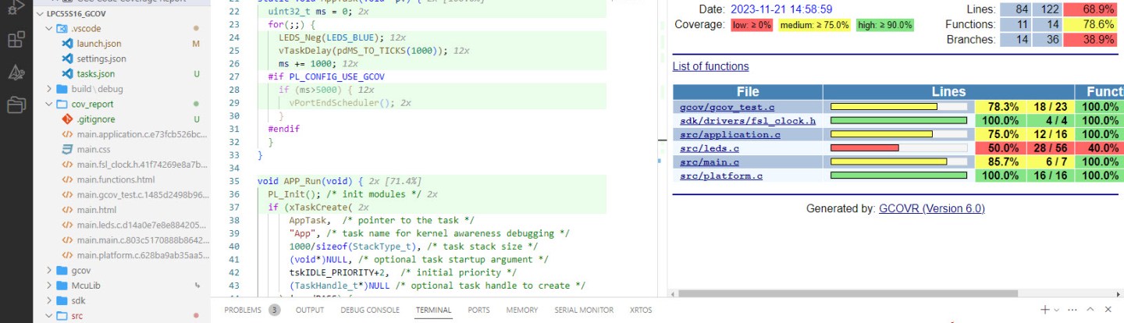Click the problems count badge 3
The height and width of the screenshot is (323, 1124).
274,310
